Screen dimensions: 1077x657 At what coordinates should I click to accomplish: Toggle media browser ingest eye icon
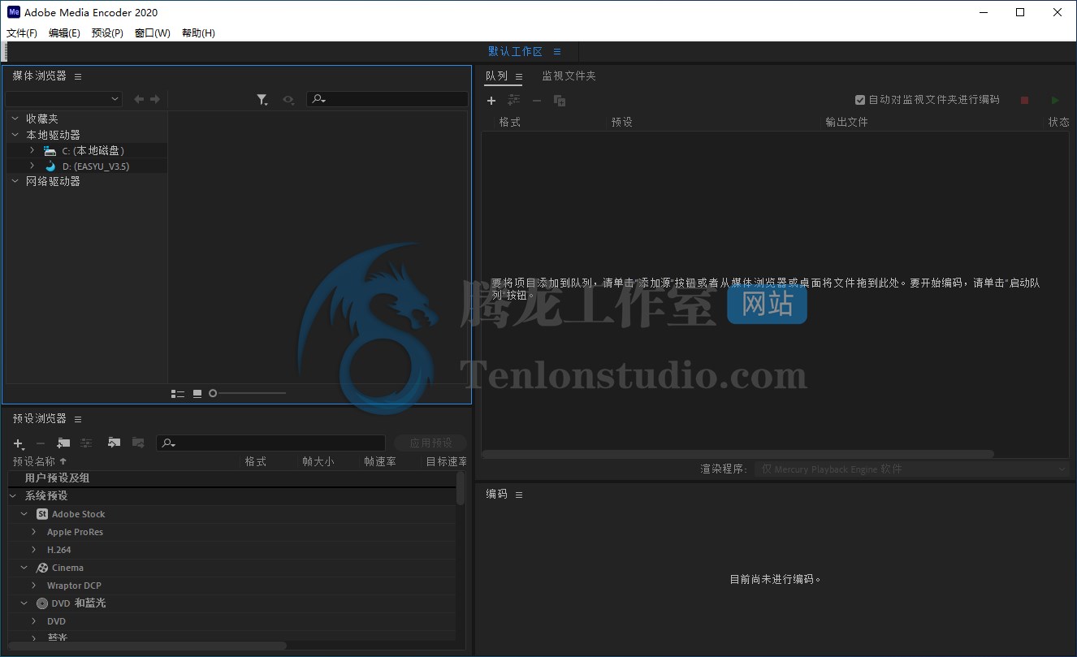288,99
